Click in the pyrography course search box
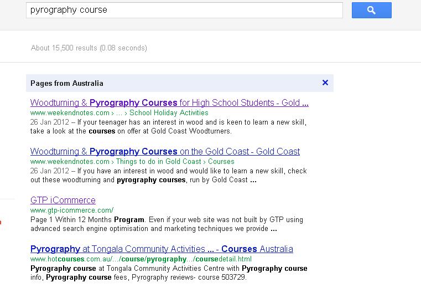 tap(184, 10)
